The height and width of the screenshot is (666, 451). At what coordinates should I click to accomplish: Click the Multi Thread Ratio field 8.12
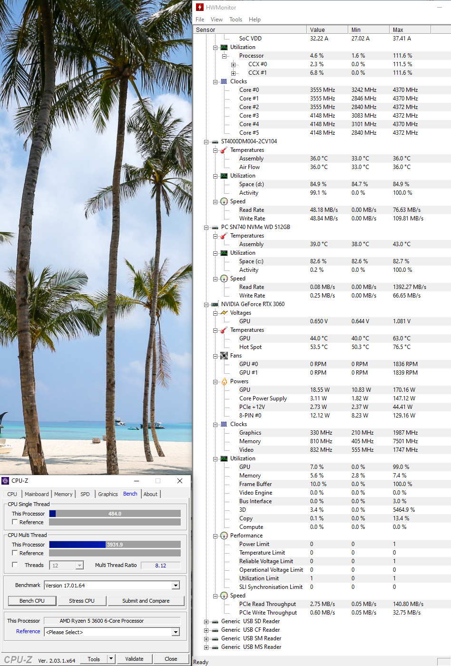[x=161, y=566]
